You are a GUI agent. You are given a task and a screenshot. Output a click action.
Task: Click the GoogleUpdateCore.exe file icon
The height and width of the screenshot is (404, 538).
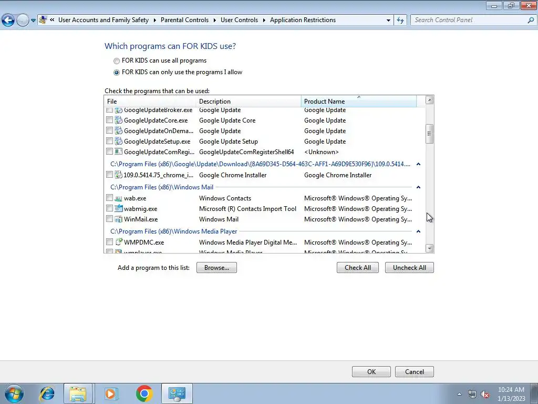click(x=119, y=120)
